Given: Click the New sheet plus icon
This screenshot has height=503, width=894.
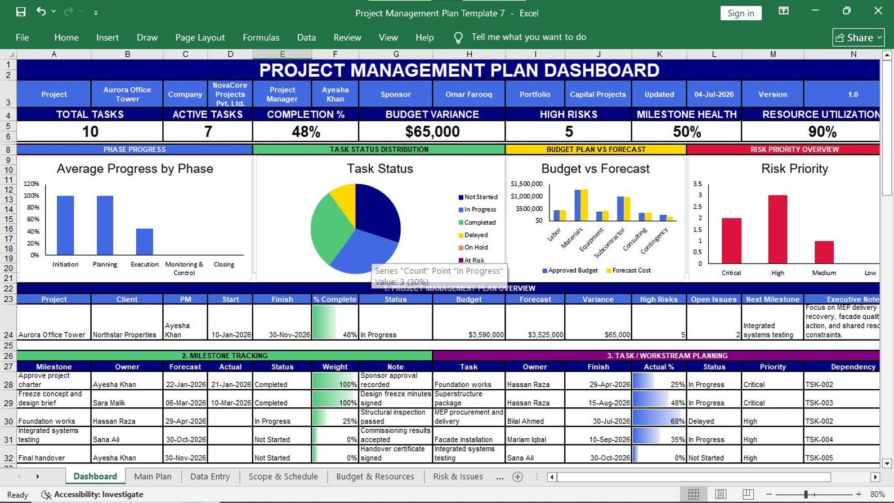Looking at the screenshot, I should tap(518, 477).
